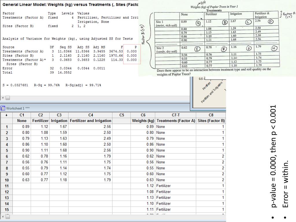The width and height of the screenshot is (296, 222).
Task: Click cell 1.18 in Irrigation column row 10
Action: (59, 180)
